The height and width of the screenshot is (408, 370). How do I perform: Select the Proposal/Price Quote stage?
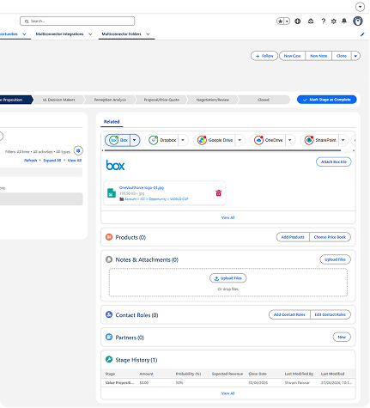161,100
